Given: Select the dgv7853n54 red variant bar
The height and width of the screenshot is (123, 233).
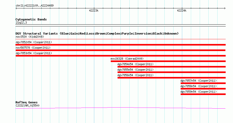Looking at the screenshot, I should [121, 56].
